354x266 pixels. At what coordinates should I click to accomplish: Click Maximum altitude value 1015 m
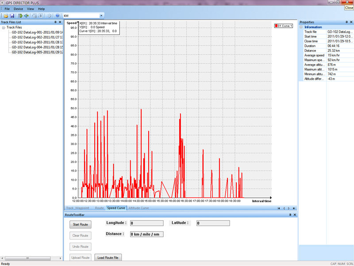coord(332,69)
